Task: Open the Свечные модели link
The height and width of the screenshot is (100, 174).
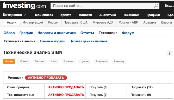Action: pos(52,41)
